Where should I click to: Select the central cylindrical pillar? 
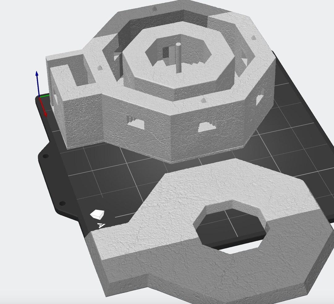178,58
